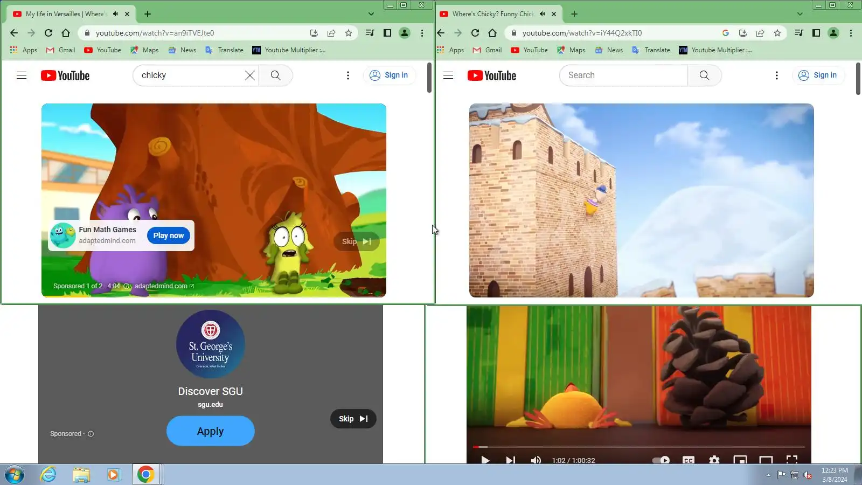Click the YouTube logo in the Where's Chicky window
The image size is (862, 485).
coord(492,75)
